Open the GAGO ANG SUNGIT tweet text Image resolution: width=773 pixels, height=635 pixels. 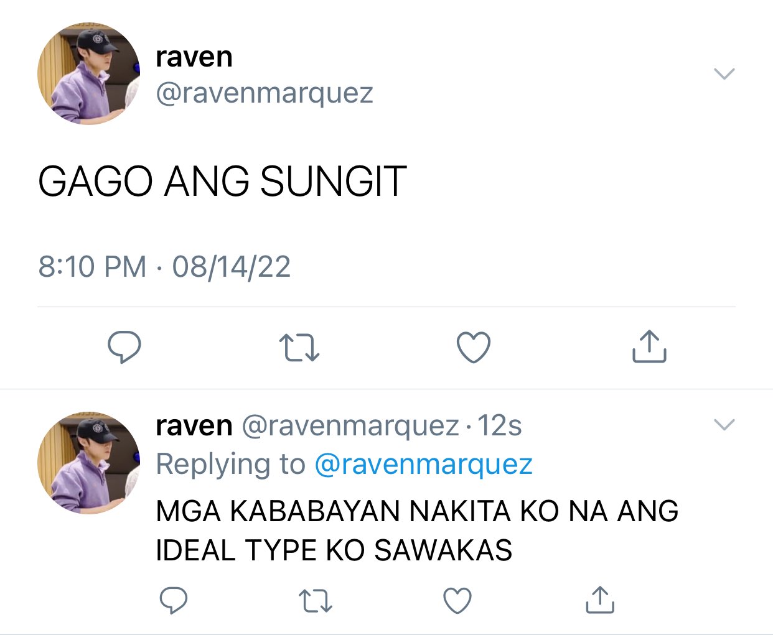pos(222,182)
